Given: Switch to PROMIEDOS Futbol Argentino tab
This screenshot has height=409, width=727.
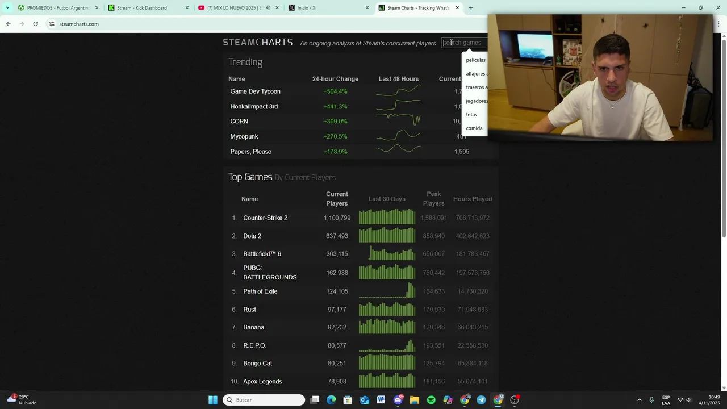Looking at the screenshot, I should 58,8.
